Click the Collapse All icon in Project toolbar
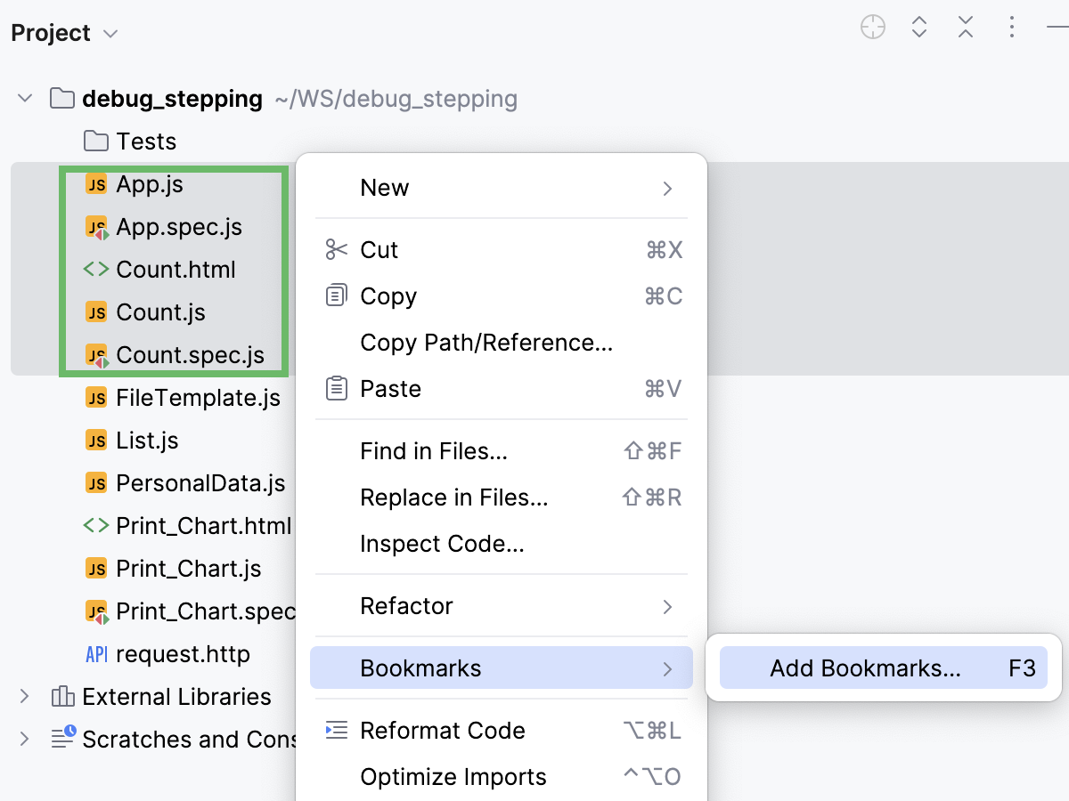Image resolution: width=1069 pixels, height=801 pixels. 965,27
